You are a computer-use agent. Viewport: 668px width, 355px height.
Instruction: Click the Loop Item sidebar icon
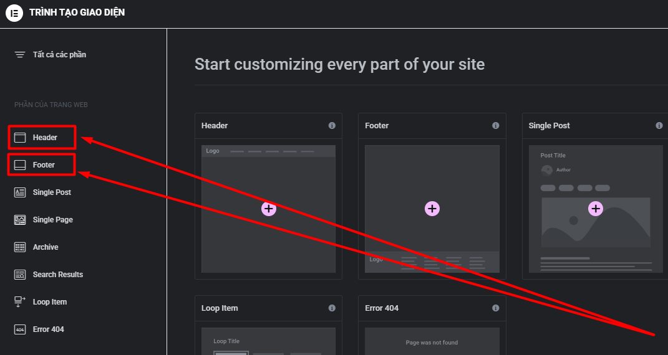tap(20, 302)
